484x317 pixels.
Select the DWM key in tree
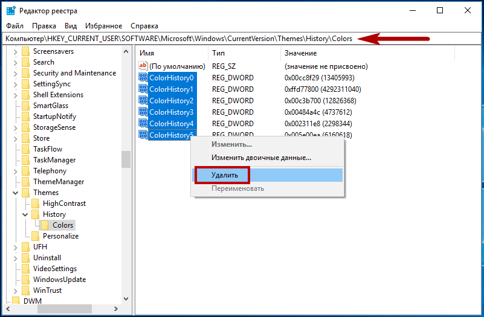click(33, 301)
